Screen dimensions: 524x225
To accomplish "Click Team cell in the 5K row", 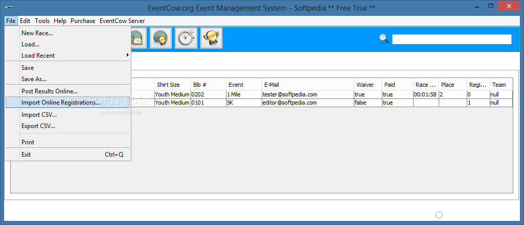I will click(x=502, y=103).
